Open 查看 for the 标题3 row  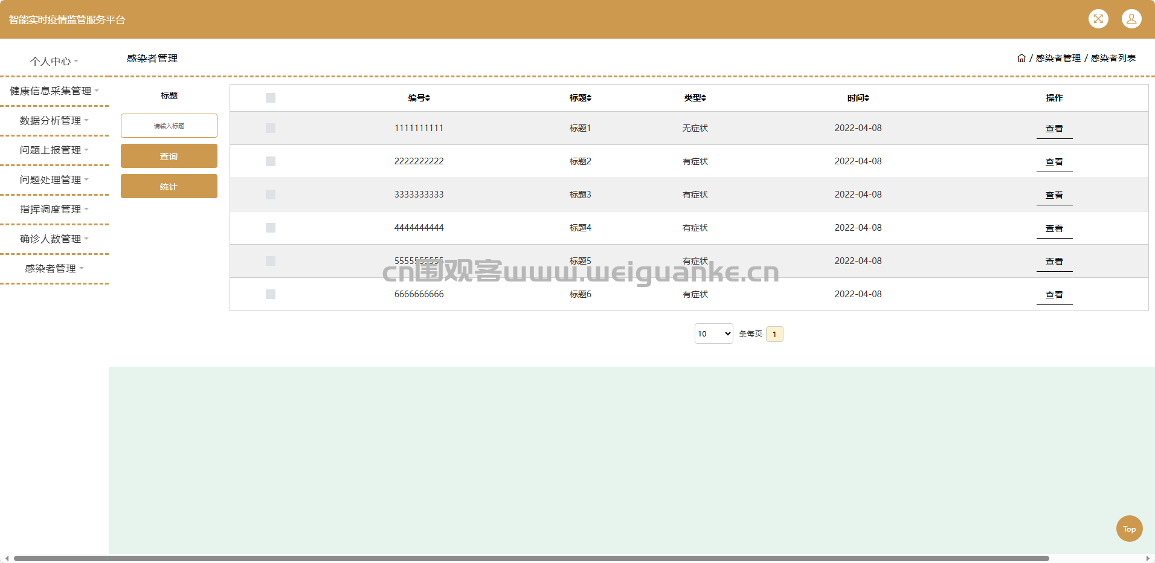[x=1054, y=195]
